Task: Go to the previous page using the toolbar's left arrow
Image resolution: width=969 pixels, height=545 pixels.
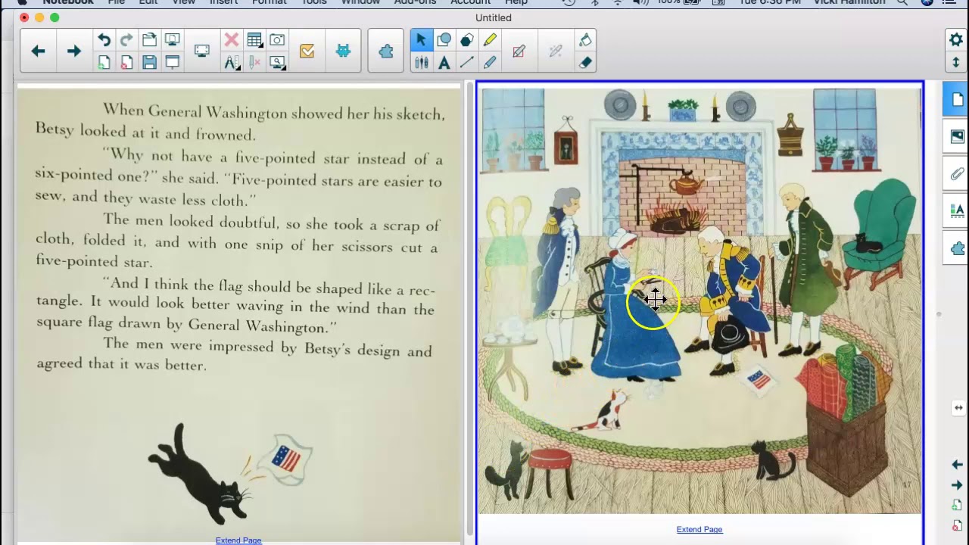Action: [x=38, y=51]
